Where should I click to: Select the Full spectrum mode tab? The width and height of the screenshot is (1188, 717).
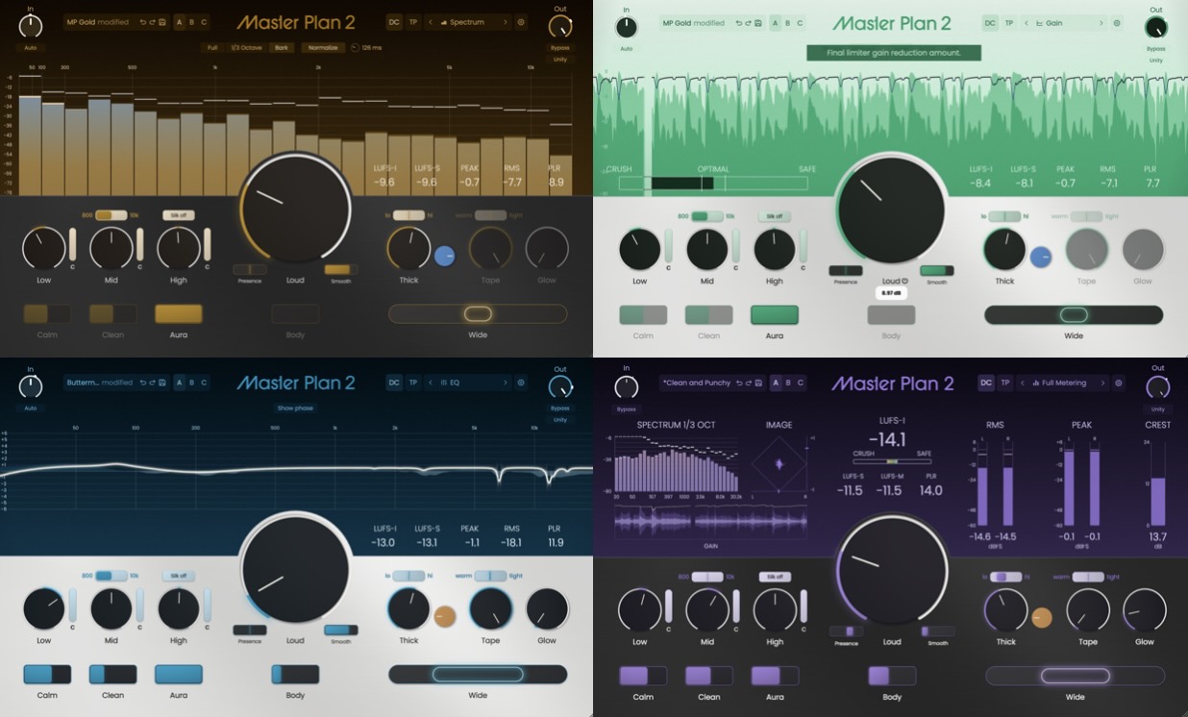point(211,47)
